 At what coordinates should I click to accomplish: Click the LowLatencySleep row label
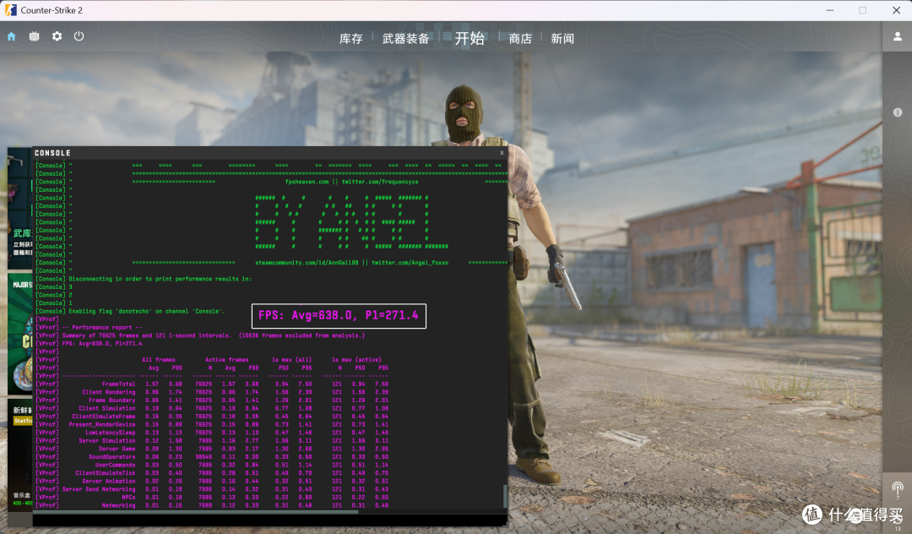point(111,433)
